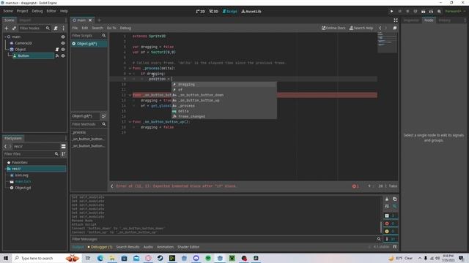The width and height of the screenshot is (469, 263).
Task: Switch to the History tab
Action: [x=445, y=20]
